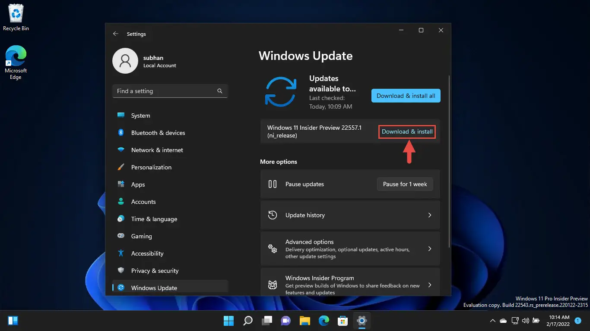590x331 pixels.
Task: Open Task View from the taskbar
Action: (x=267, y=321)
